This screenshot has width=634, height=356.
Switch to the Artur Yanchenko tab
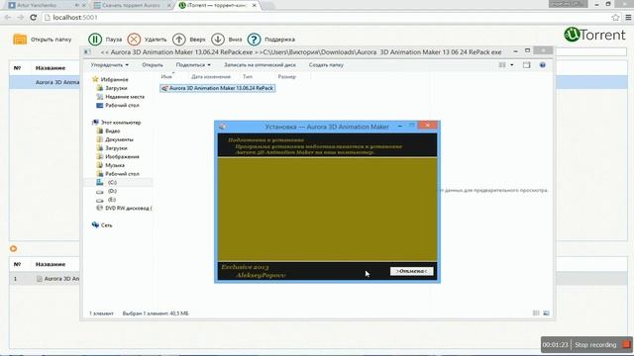pos(46,5)
